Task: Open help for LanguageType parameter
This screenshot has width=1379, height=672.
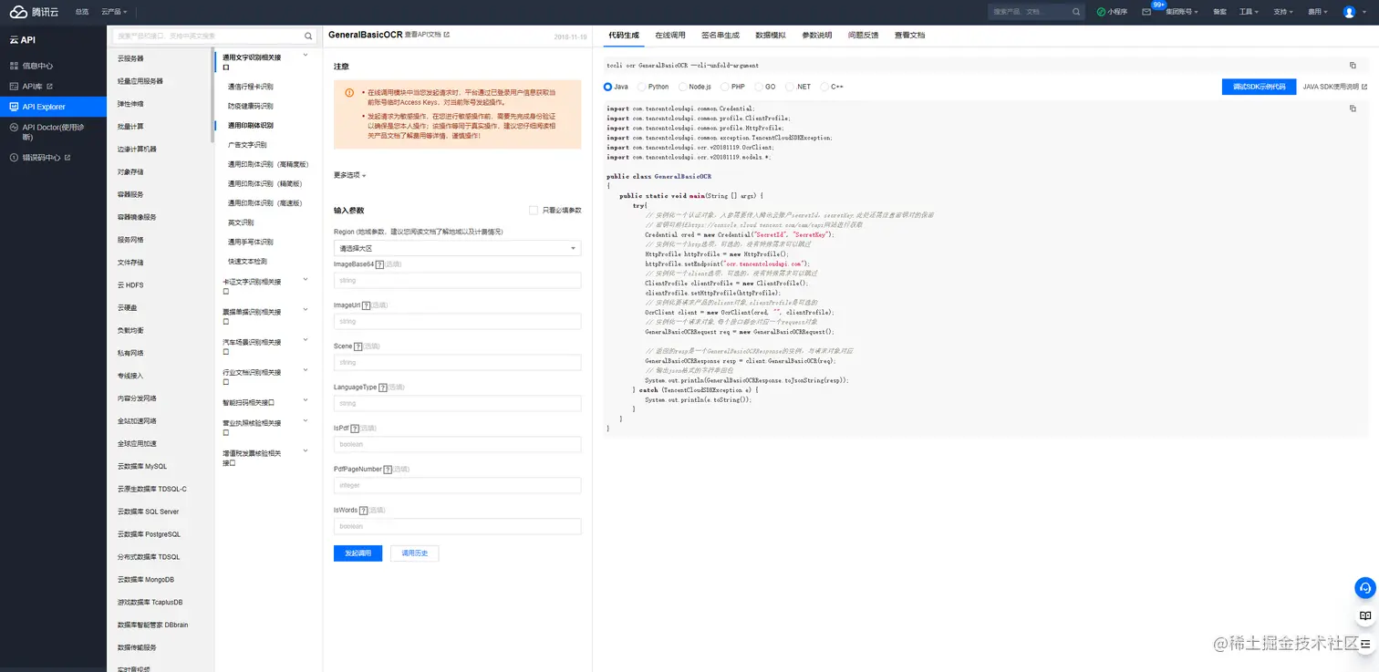Action: (x=383, y=388)
